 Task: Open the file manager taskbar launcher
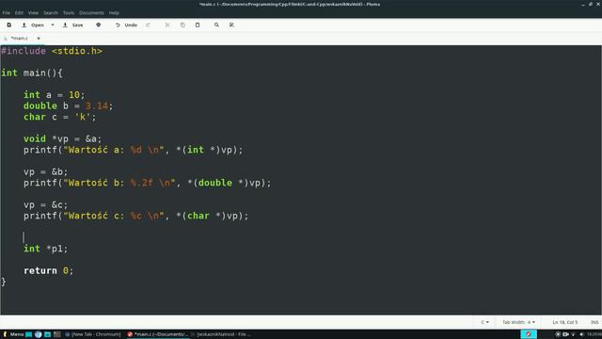coord(48,334)
